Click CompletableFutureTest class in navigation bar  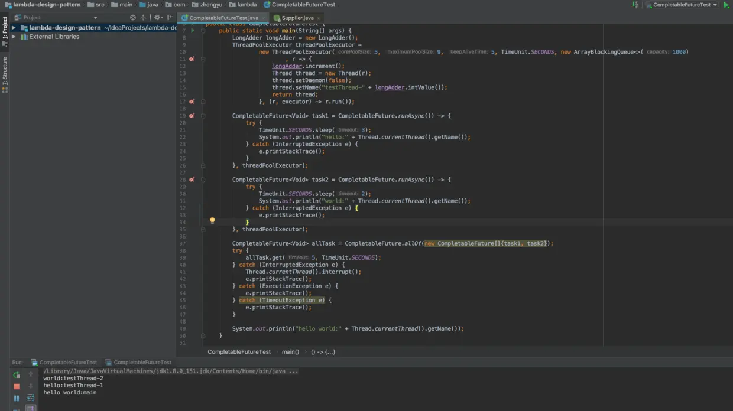tap(299, 5)
